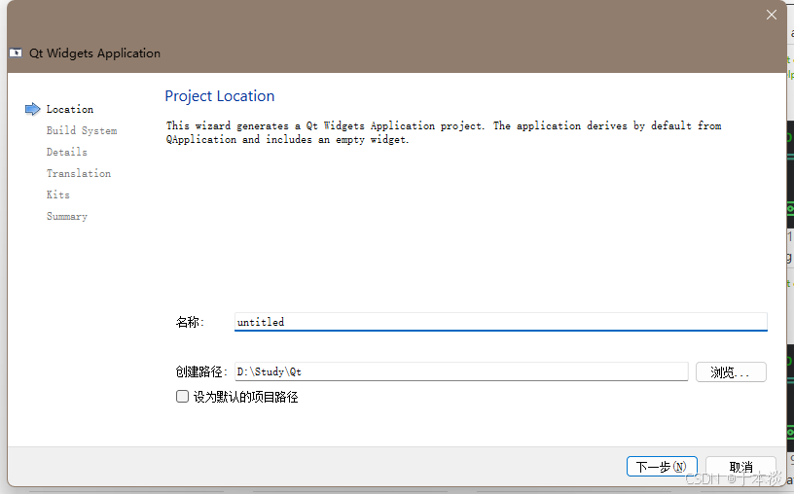
Task: Click the Qt Widgets Application title text
Action: (x=94, y=53)
